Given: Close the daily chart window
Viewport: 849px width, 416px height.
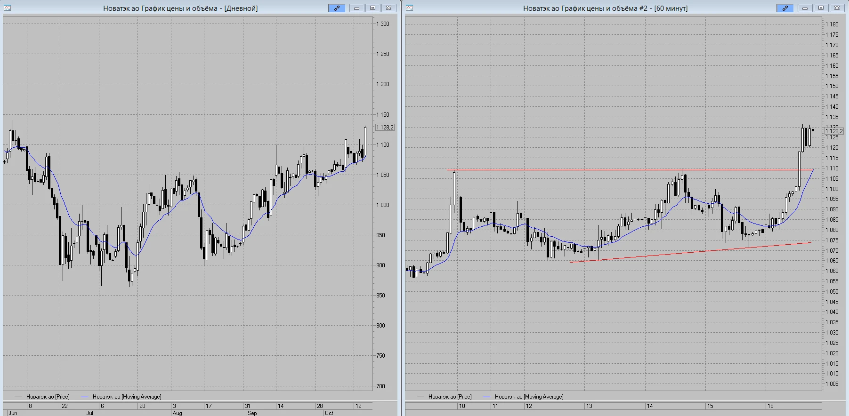Looking at the screenshot, I should (388, 8).
